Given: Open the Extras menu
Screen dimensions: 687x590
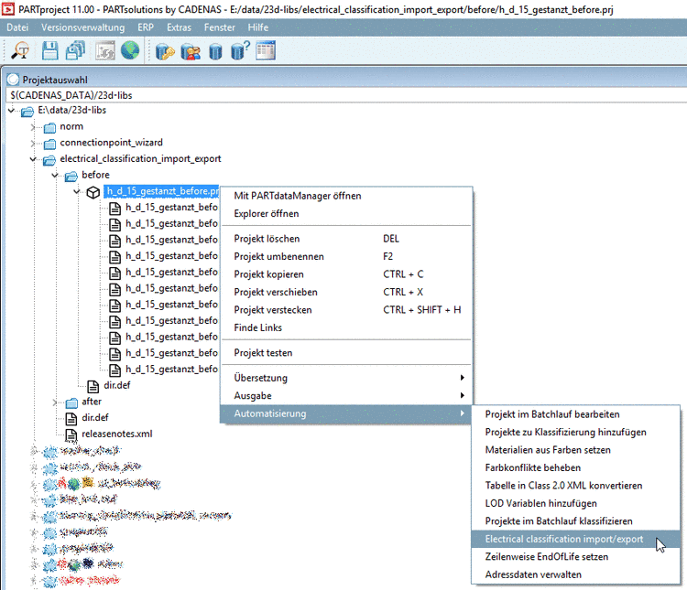Looking at the screenshot, I should (179, 27).
